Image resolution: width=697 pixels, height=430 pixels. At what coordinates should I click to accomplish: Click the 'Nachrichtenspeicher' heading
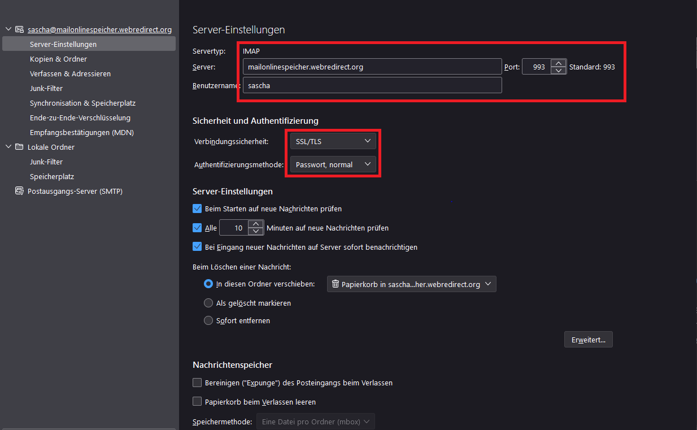(232, 365)
